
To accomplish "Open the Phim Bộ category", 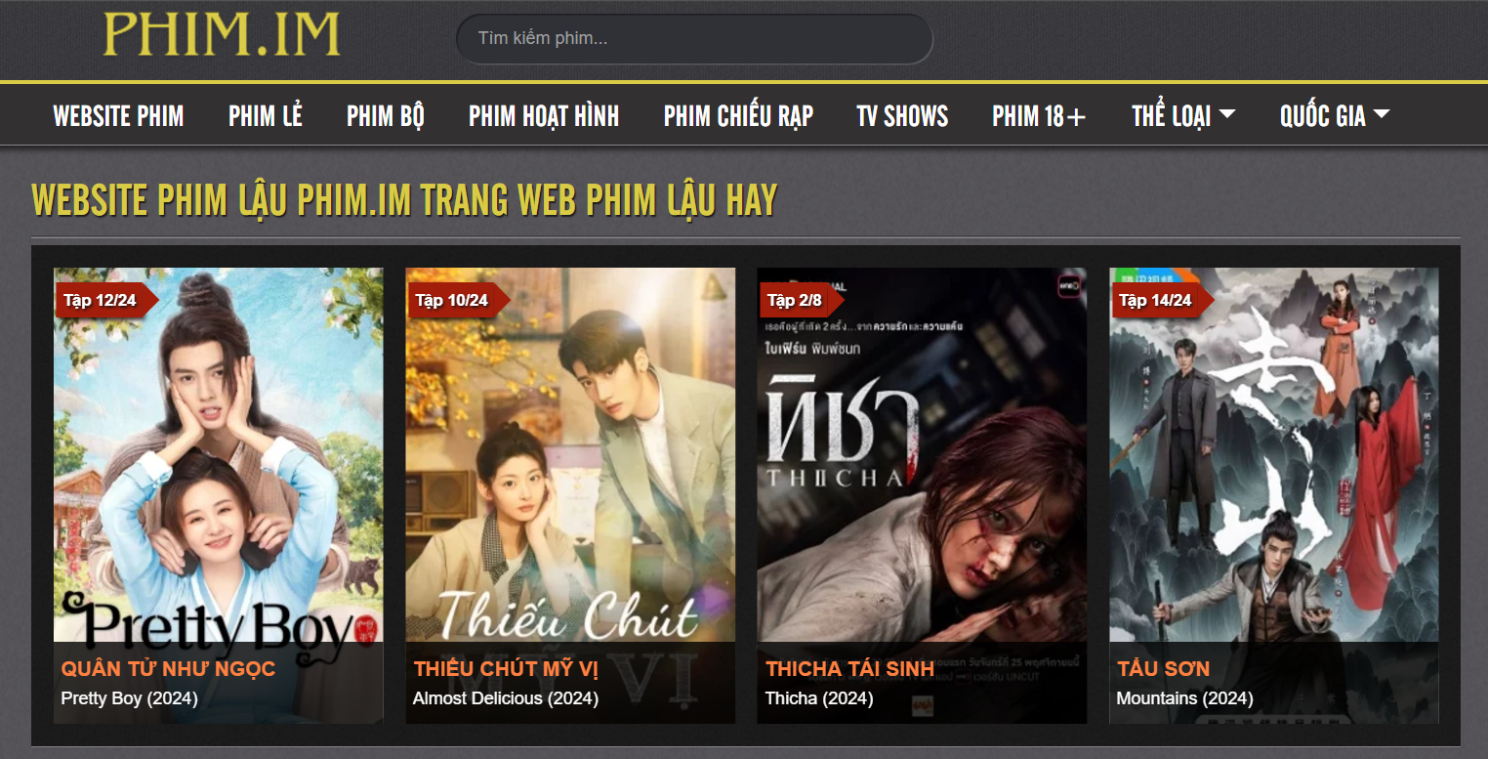I will tap(386, 116).
